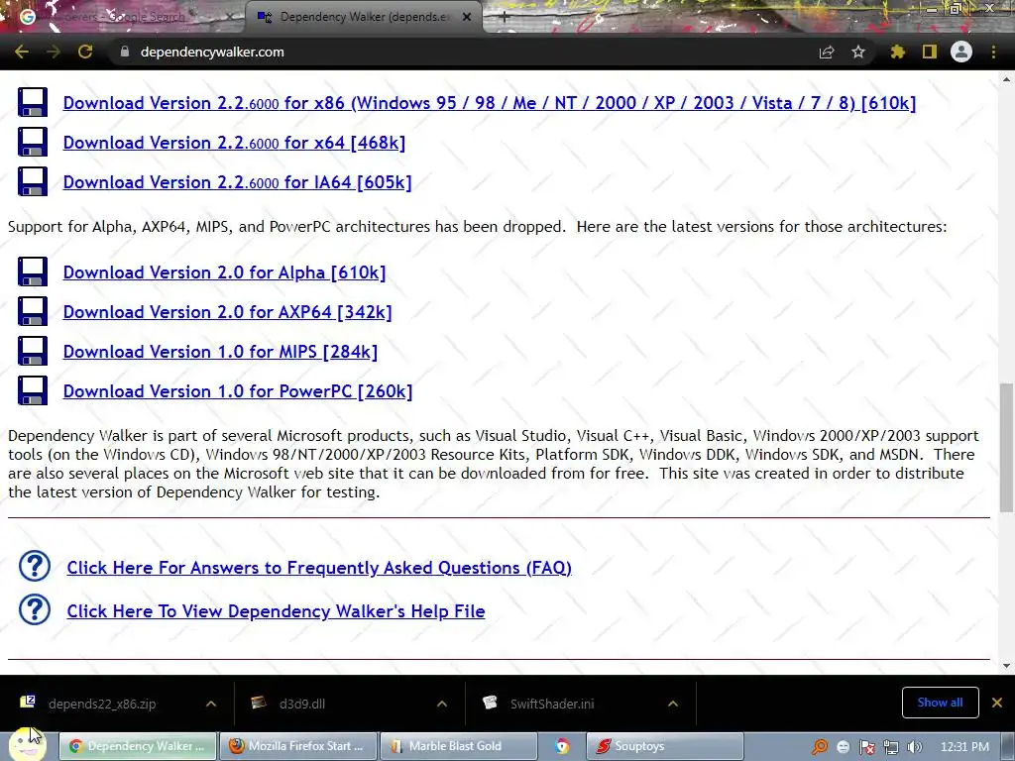
Task: Click the floppy icon beside the IA64 download
Action: click(x=33, y=182)
